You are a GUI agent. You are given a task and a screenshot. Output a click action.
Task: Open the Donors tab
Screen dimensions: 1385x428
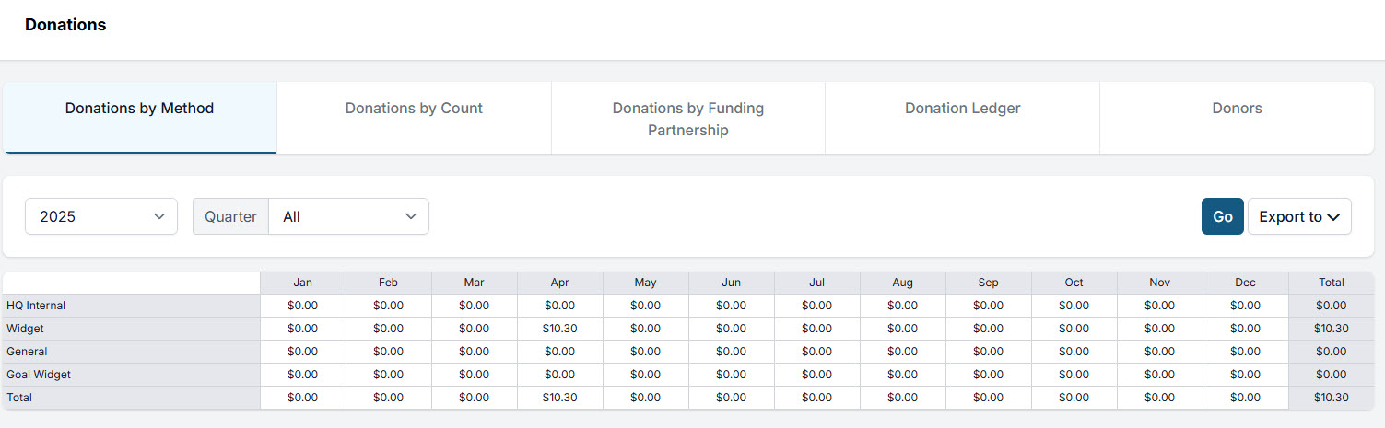1237,109
